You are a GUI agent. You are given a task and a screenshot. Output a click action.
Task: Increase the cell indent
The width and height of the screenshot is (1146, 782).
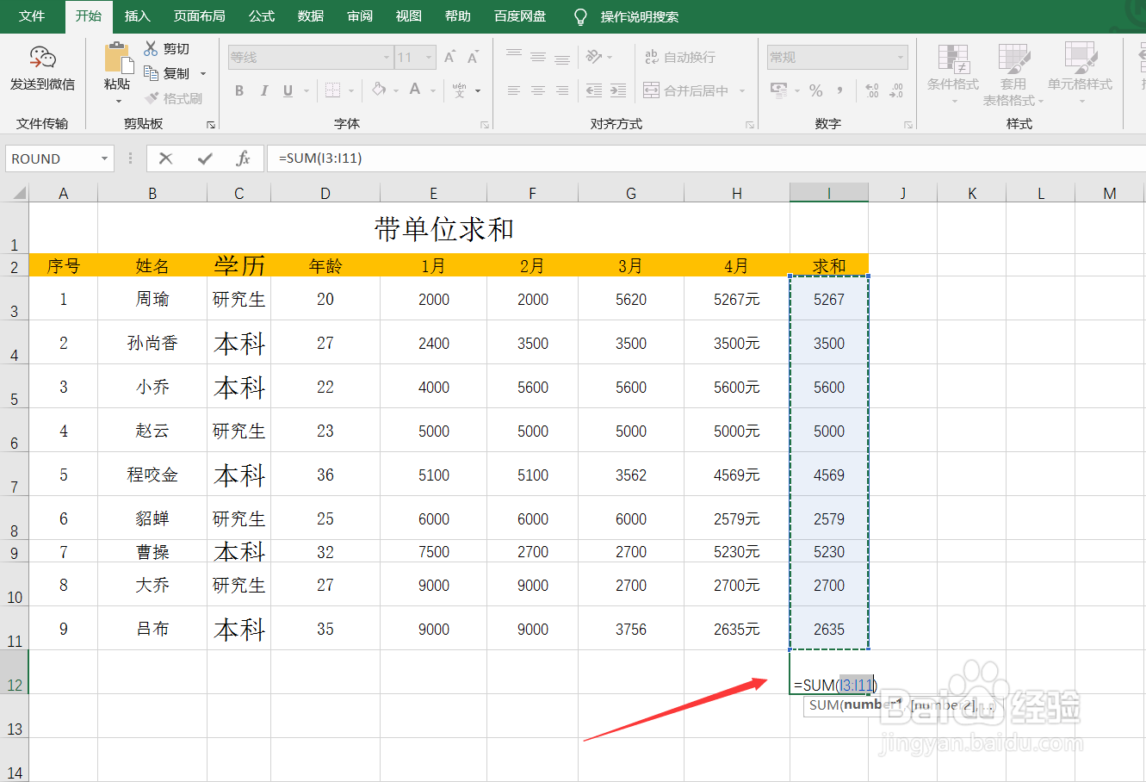pyautogui.click(x=618, y=90)
